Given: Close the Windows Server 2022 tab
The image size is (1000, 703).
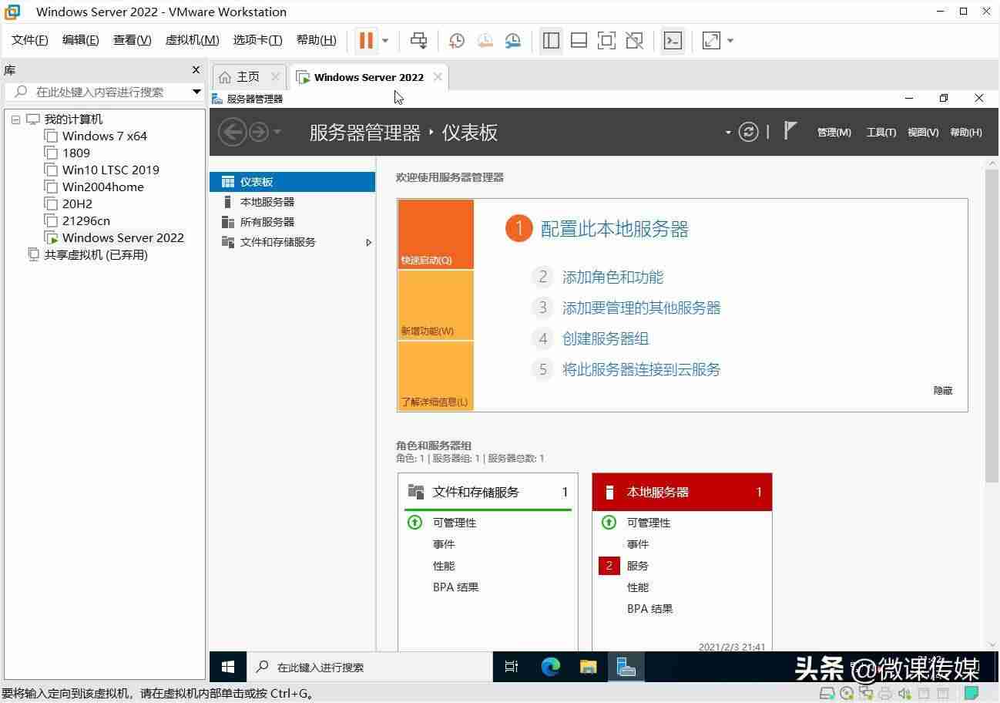Looking at the screenshot, I should tap(438, 77).
